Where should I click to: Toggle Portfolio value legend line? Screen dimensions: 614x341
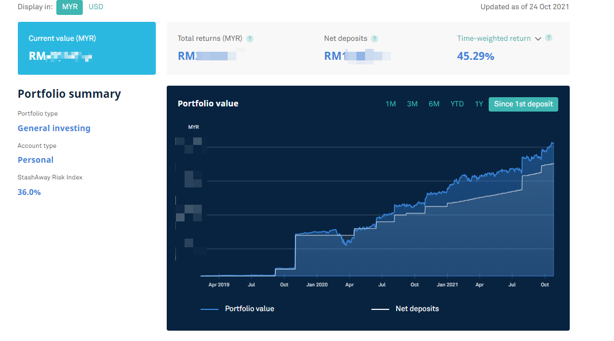point(237,309)
